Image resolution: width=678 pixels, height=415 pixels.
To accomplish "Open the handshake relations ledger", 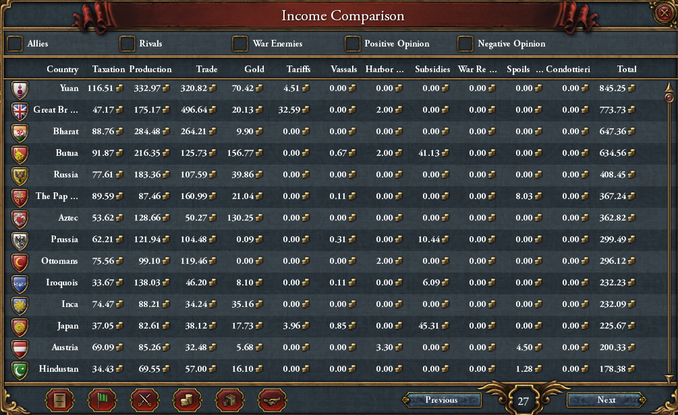I will (272, 400).
